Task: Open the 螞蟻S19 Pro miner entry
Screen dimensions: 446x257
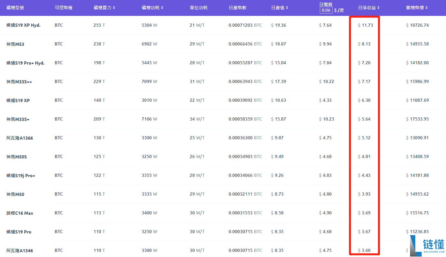Action: point(19,232)
